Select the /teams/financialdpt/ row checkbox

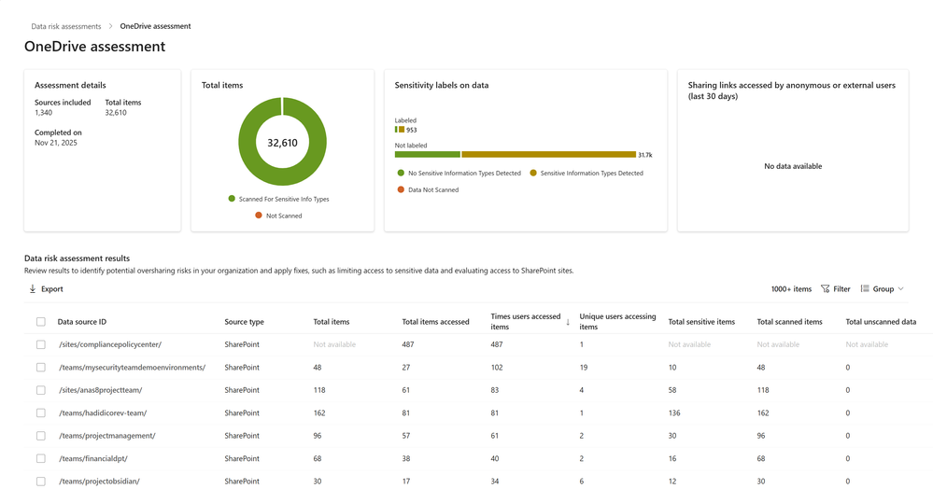pyautogui.click(x=40, y=458)
